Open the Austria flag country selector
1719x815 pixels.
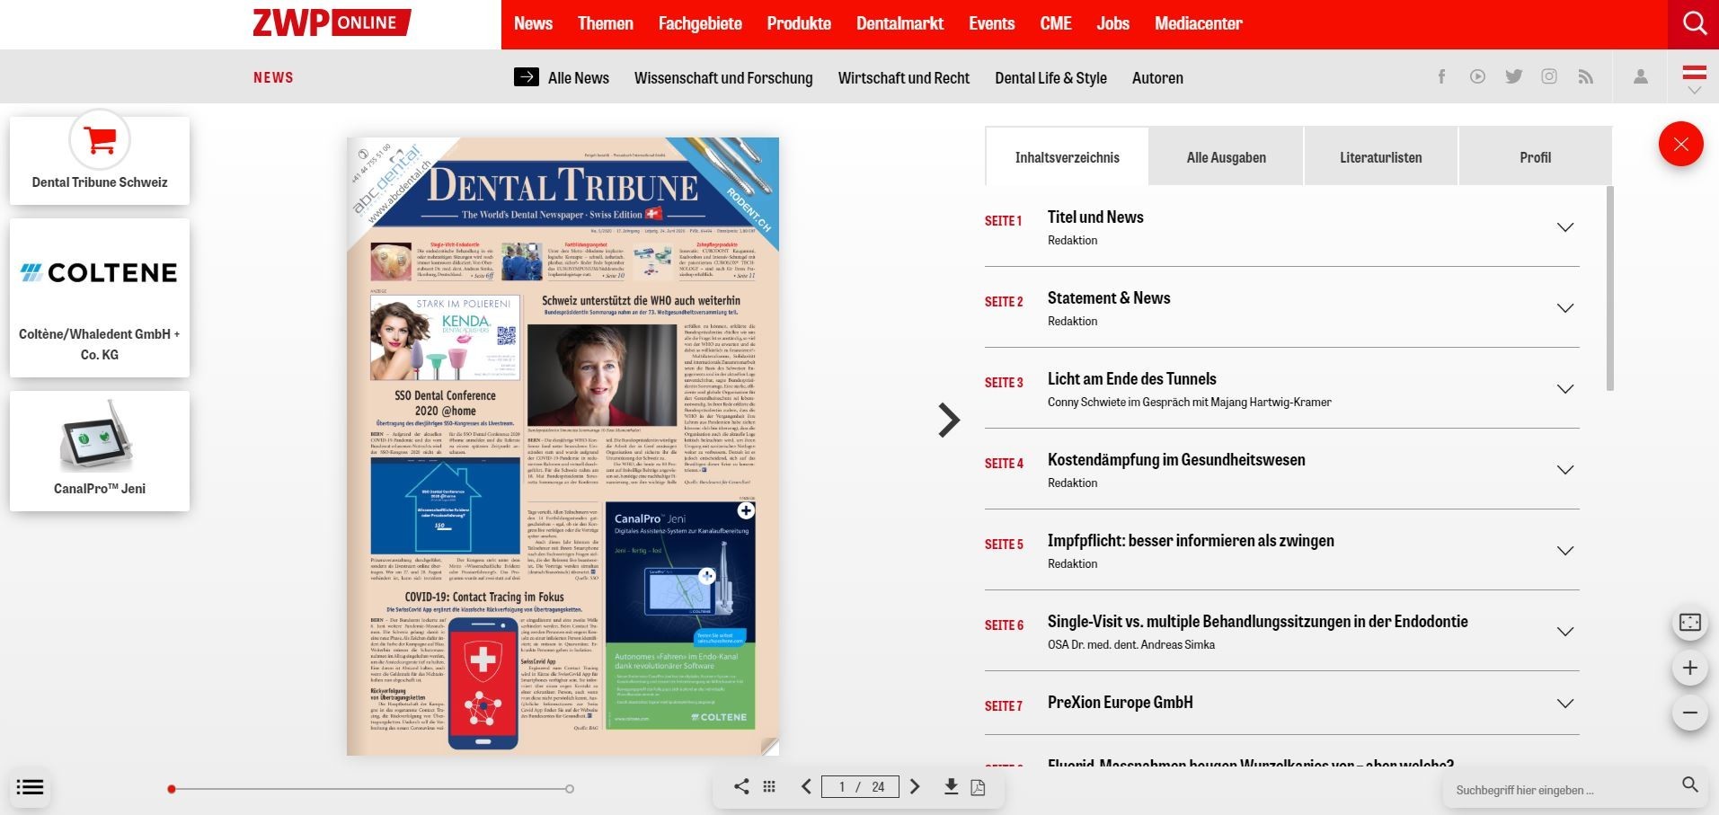tap(1694, 77)
